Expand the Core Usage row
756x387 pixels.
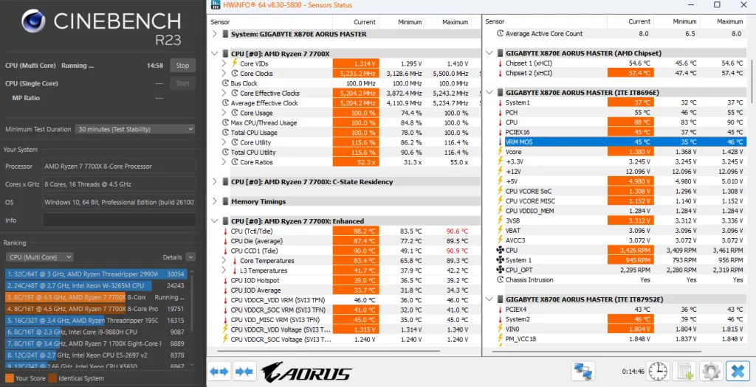224,113
